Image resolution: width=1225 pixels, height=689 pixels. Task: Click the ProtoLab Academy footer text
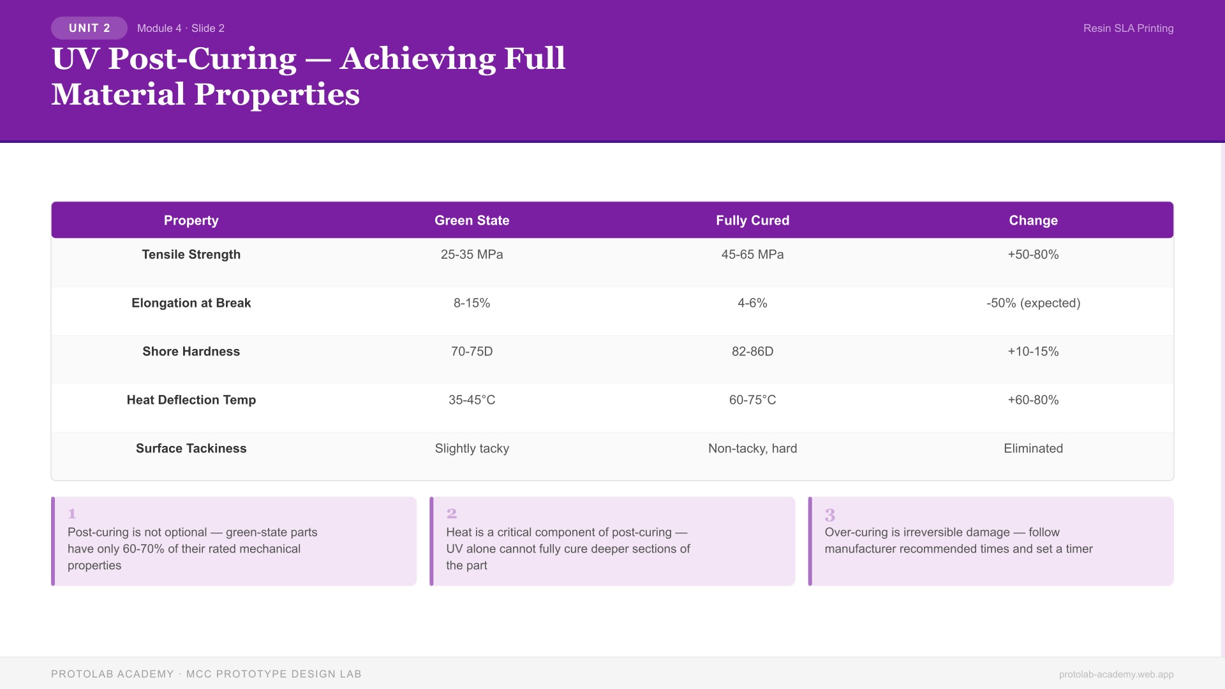click(206, 674)
